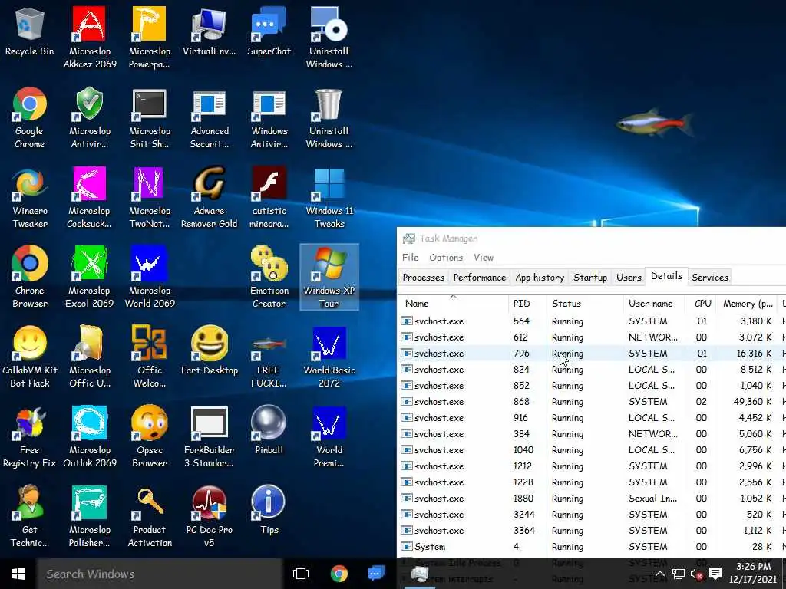The width and height of the screenshot is (786, 589).
Task: Sort by PID column header
Action: click(x=527, y=304)
